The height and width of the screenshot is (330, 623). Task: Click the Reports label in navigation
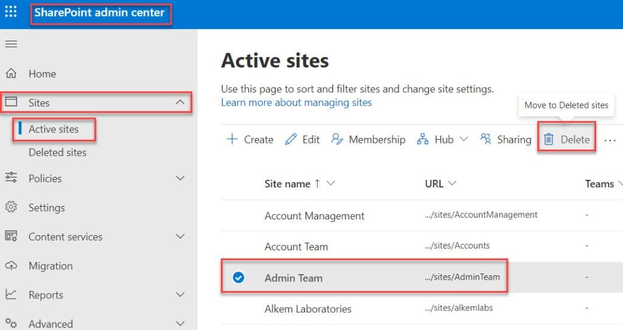click(x=46, y=295)
